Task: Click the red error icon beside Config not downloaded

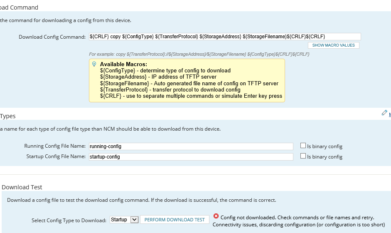Action: click(216, 216)
